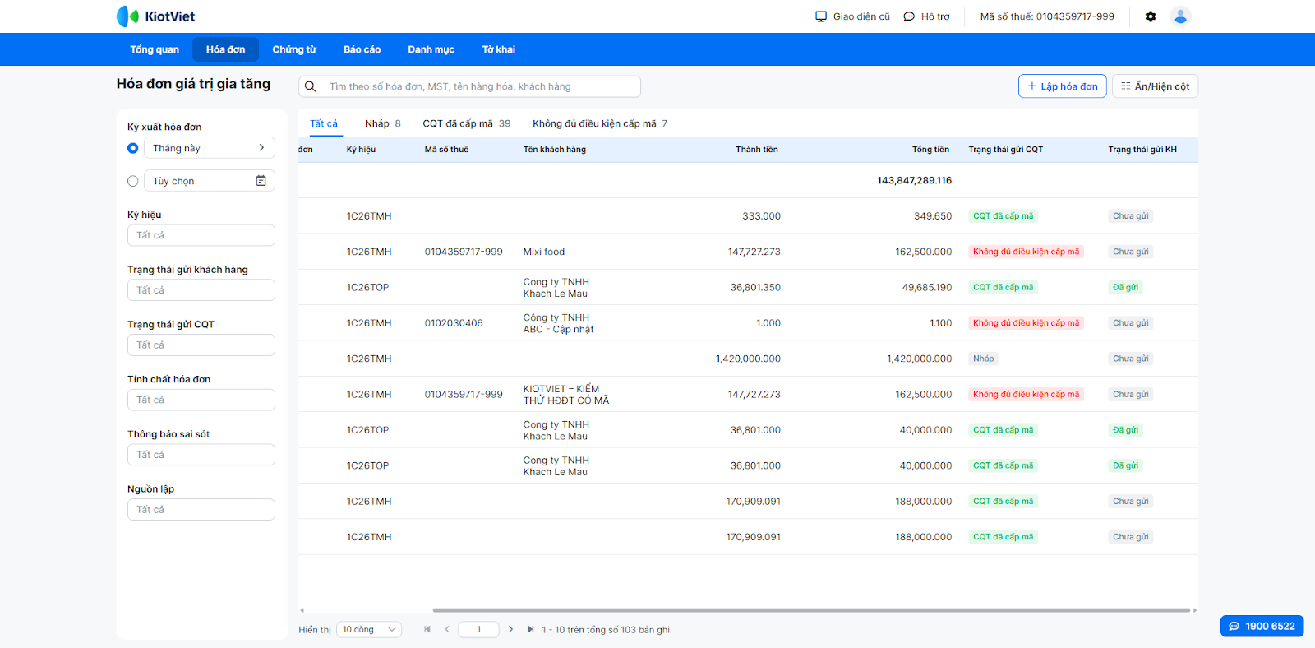Click the horizontal table scrollbar
The height and width of the screenshot is (648, 1315).
tap(810, 610)
